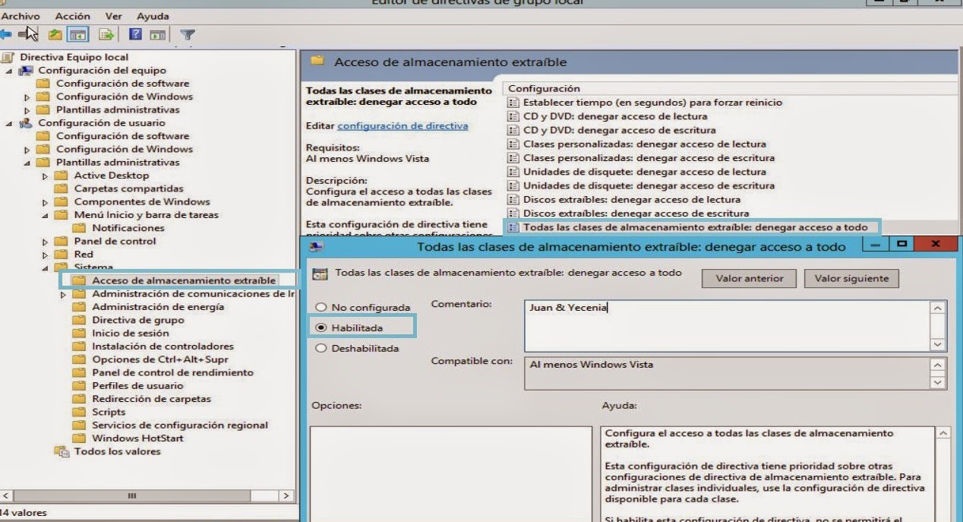This screenshot has width=963, height=522.
Task: Open the Acción menu
Action: click(x=72, y=16)
